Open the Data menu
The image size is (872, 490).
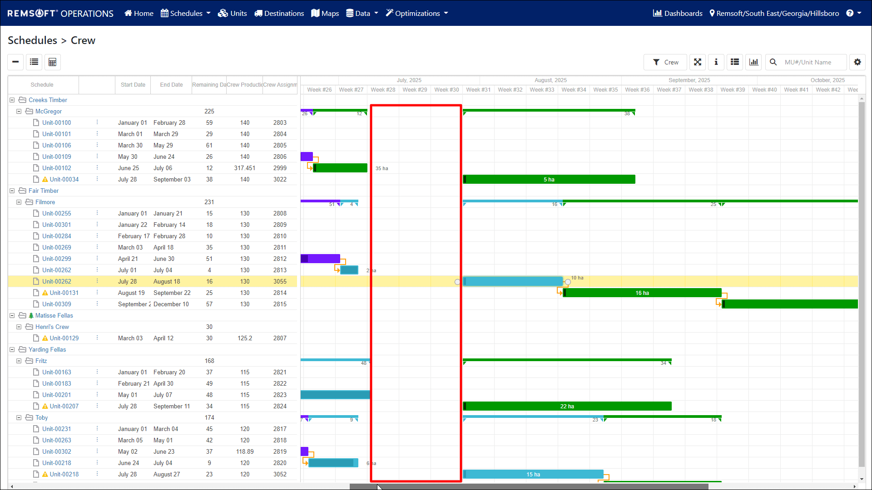click(362, 13)
